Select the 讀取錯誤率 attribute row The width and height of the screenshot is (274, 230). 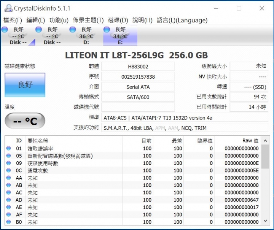pyautogui.click(x=133, y=148)
